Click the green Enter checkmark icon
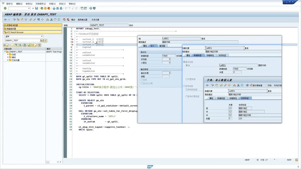This screenshot has width=301, height=169. pos(5,8)
